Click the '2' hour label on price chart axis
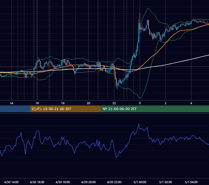This screenshot has width=209, height=185. (166, 103)
